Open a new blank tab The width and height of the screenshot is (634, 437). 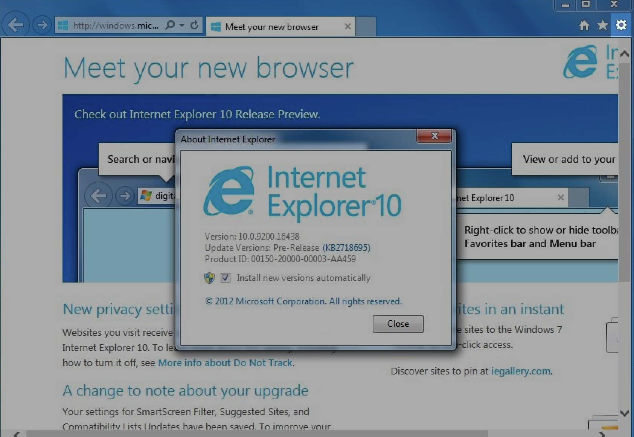(366, 26)
